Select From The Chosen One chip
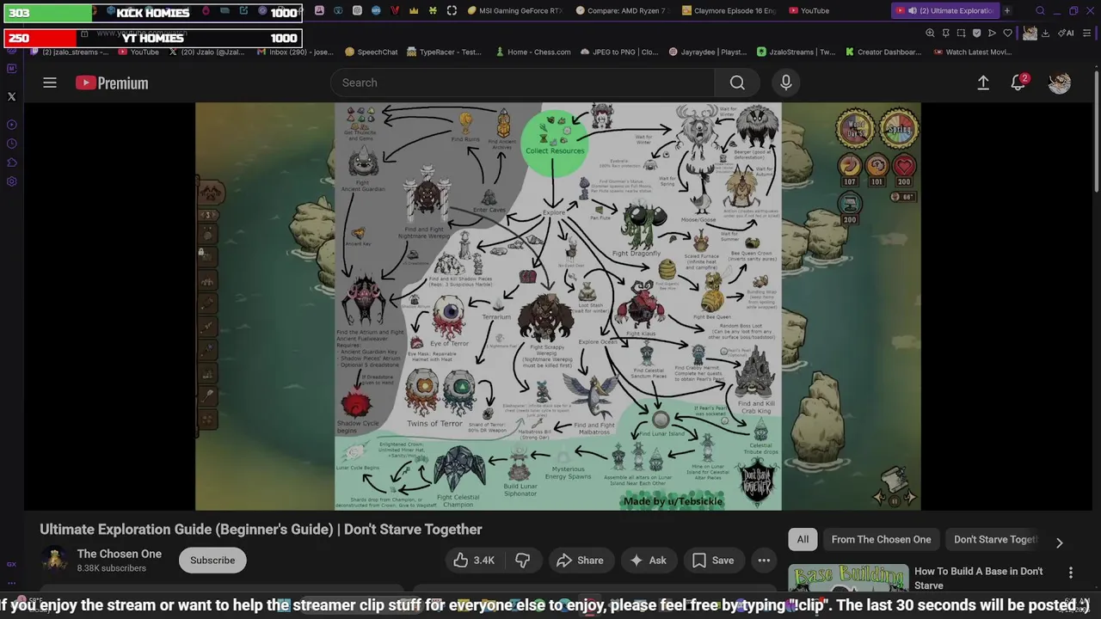The image size is (1101, 619). click(x=881, y=539)
